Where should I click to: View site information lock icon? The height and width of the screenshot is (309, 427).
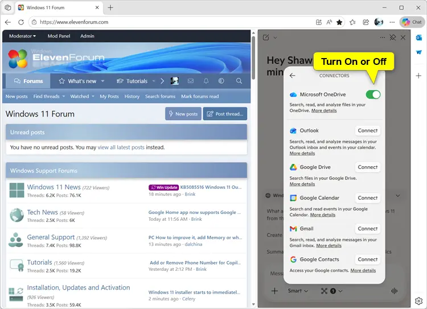[34, 22]
